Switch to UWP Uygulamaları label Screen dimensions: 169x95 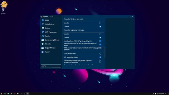pyautogui.click(x=51, y=32)
